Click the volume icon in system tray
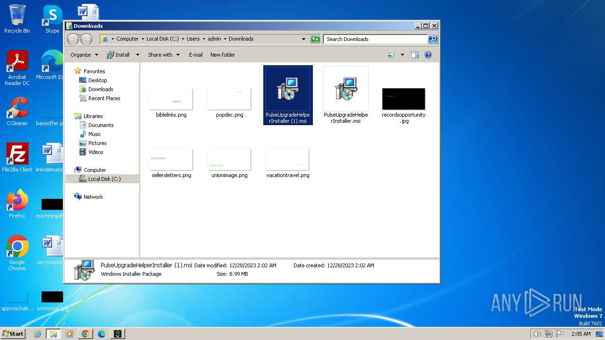Image resolution: width=605 pixels, height=340 pixels. tap(537, 334)
